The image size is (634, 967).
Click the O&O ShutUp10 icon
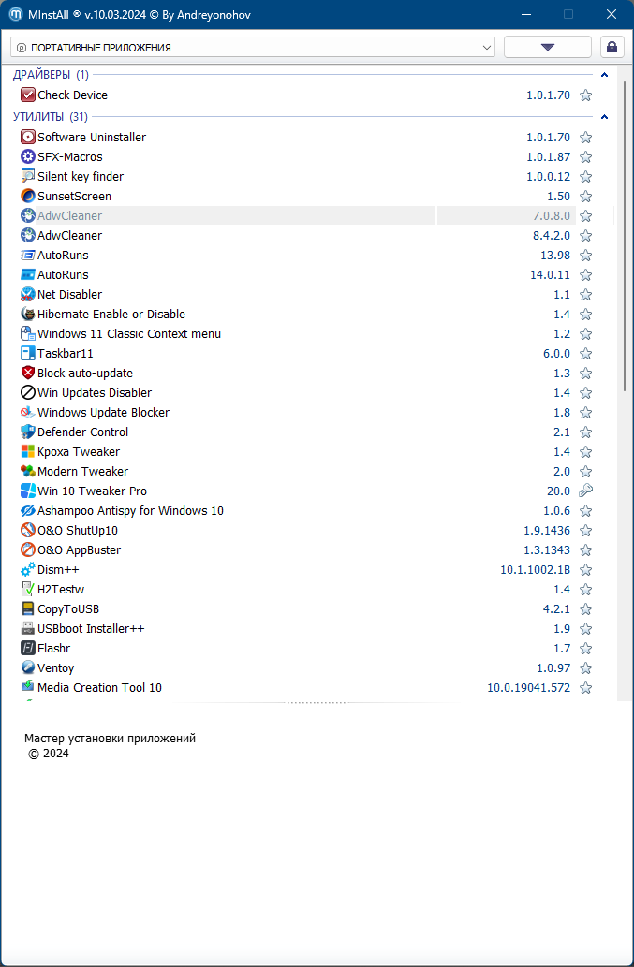(x=28, y=530)
